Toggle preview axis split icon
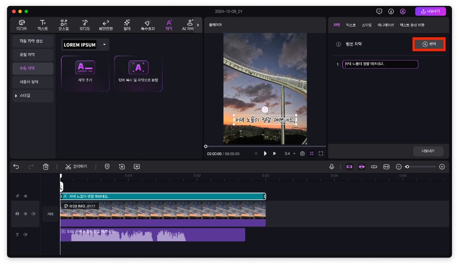Screen dimensions: 459x266 tap(374, 167)
